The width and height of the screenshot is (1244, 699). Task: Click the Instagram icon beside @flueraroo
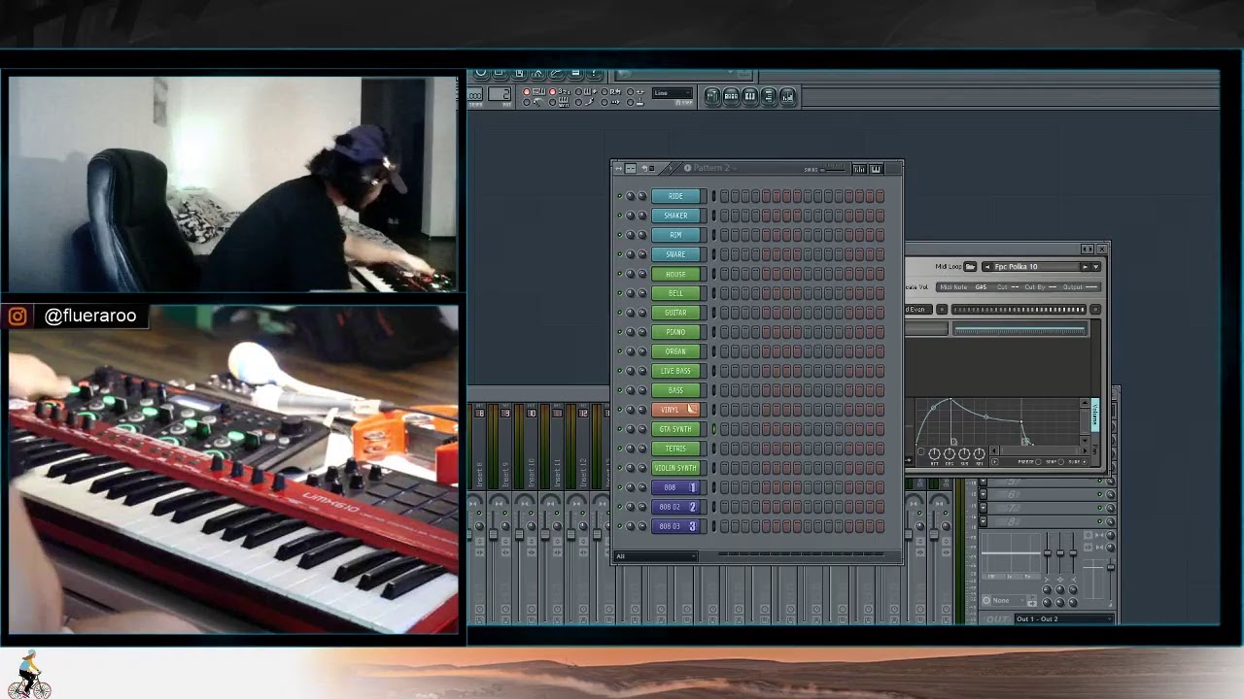17,316
